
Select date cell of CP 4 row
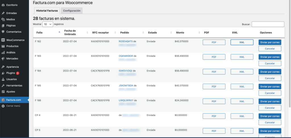[x=70, y=115]
